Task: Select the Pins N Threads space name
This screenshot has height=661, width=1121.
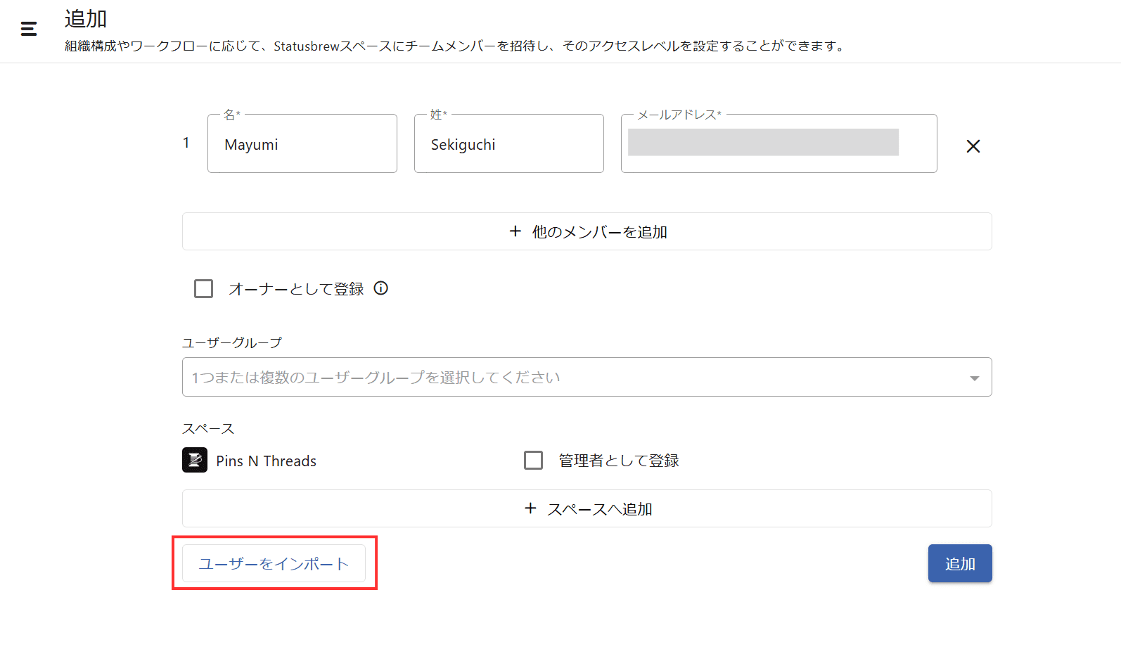Action: [266, 461]
